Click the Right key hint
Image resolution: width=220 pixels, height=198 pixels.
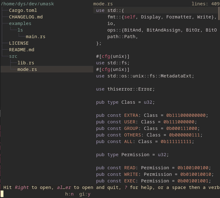(x=22, y=187)
